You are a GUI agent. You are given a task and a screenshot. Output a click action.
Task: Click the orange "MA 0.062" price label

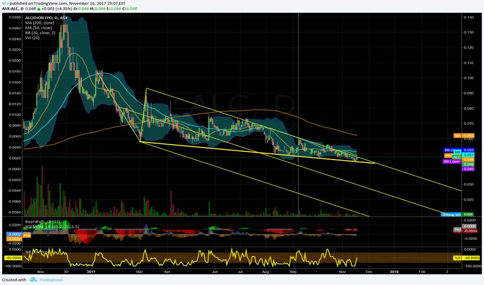pos(464,136)
